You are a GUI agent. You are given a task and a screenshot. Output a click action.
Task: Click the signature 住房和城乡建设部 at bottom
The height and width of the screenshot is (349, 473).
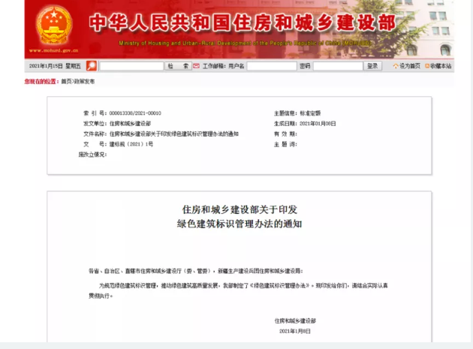pyautogui.click(x=295, y=320)
